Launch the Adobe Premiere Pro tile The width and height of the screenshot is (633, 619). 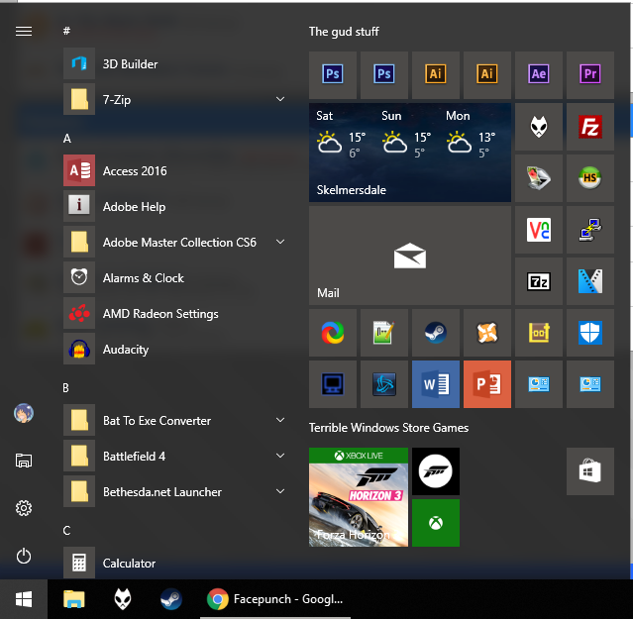click(590, 74)
